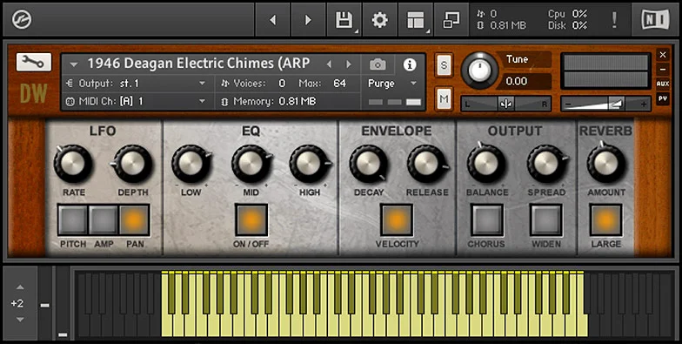This screenshot has height=344, width=682.
Task: Click the minimized view window icon
Action: click(x=451, y=19)
